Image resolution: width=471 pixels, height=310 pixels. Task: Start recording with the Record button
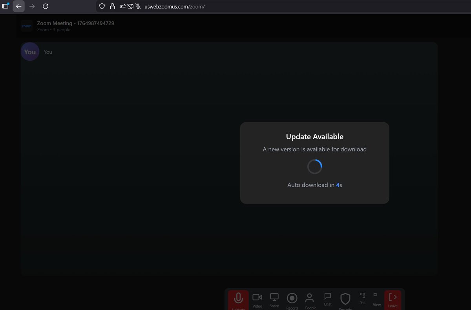point(292,301)
